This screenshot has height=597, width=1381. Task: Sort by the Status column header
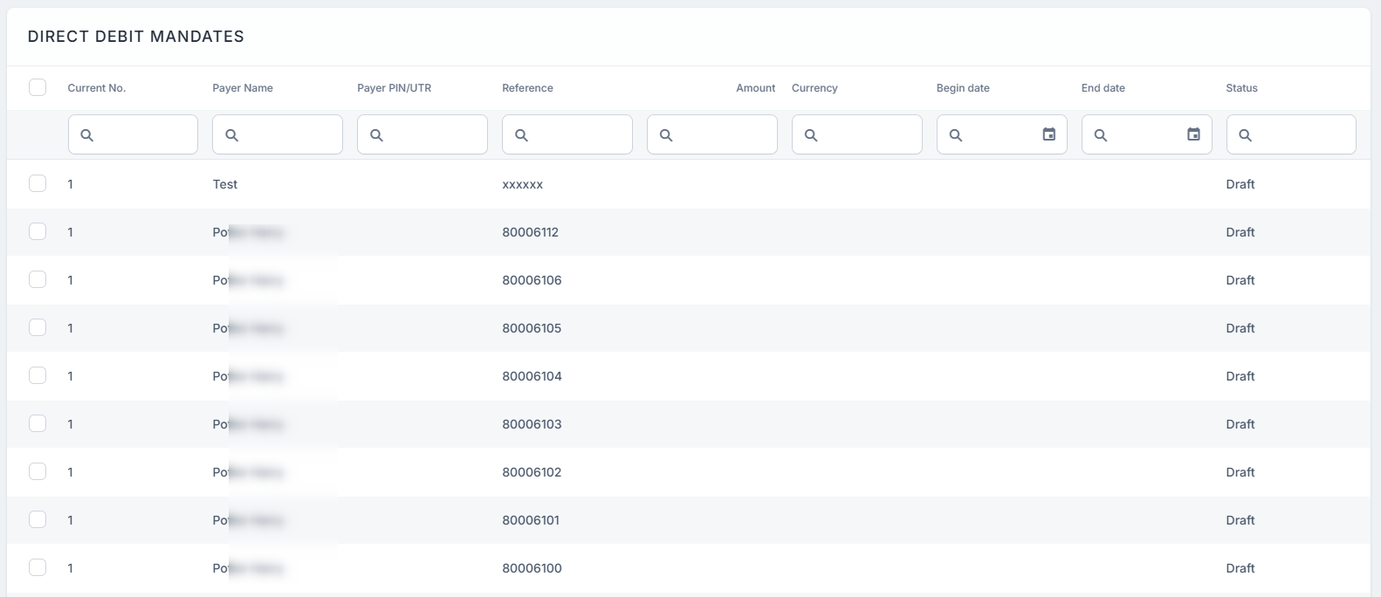pos(1241,88)
